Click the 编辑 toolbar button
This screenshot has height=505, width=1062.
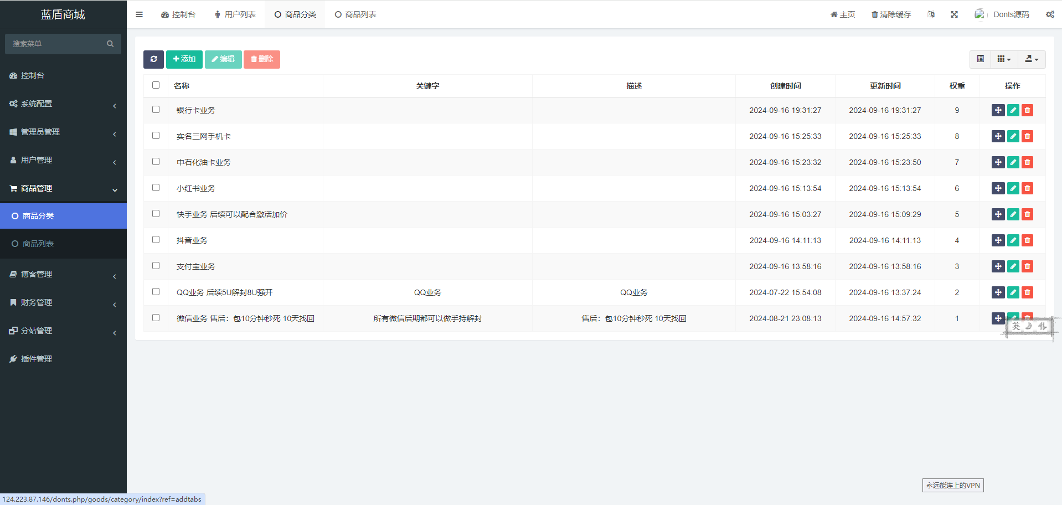(x=223, y=59)
